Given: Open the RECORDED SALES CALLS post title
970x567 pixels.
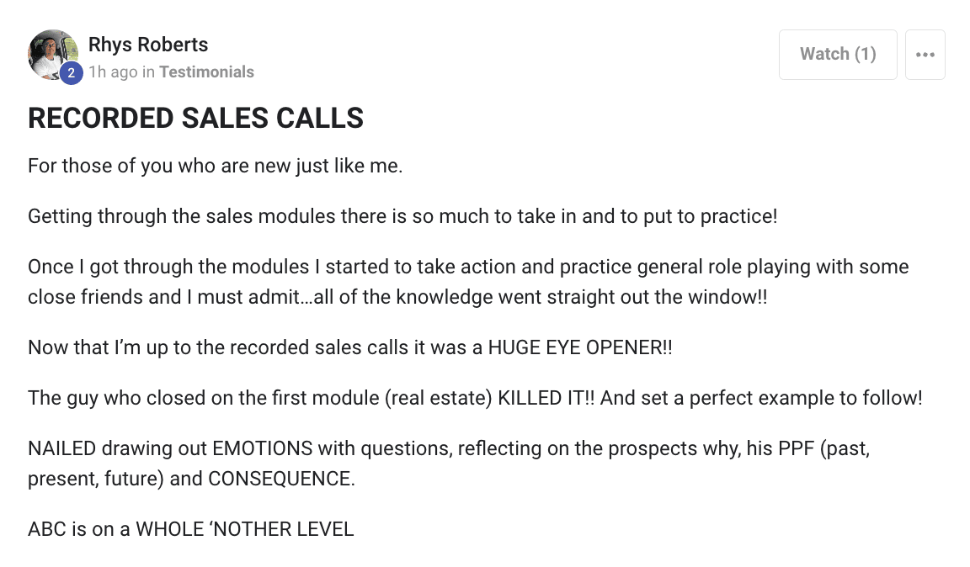Looking at the screenshot, I should pos(195,118).
